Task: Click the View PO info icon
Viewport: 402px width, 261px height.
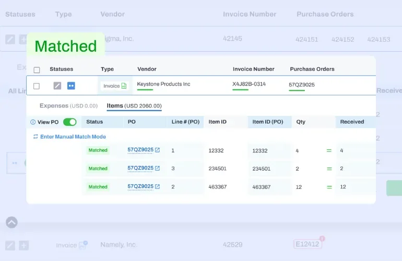Action: pos(33,122)
